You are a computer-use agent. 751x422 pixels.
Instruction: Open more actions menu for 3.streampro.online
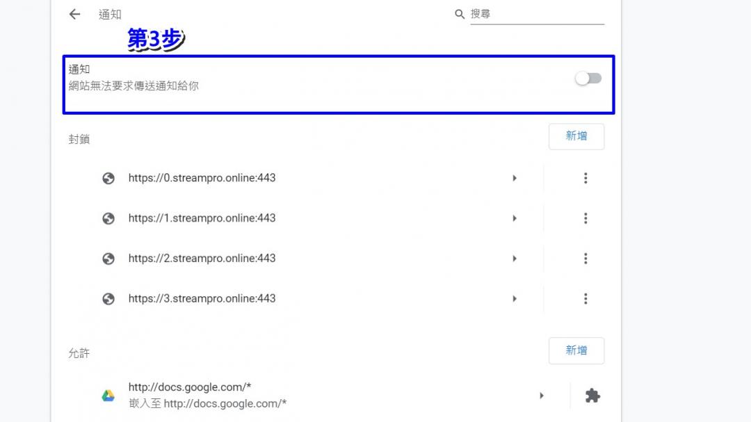pyautogui.click(x=585, y=299)
